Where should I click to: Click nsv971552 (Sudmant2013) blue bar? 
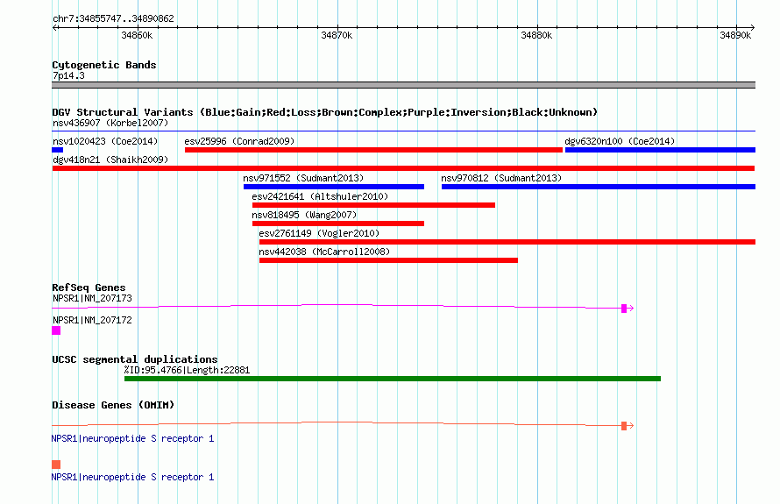coord(334,187)
